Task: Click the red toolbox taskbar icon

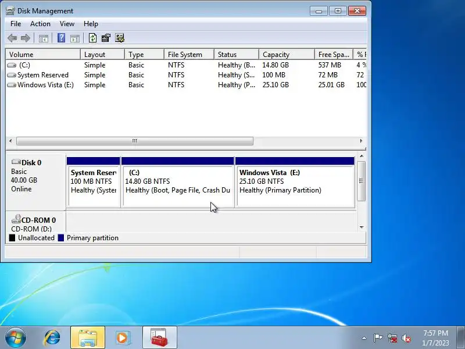Action: point(159,338)
